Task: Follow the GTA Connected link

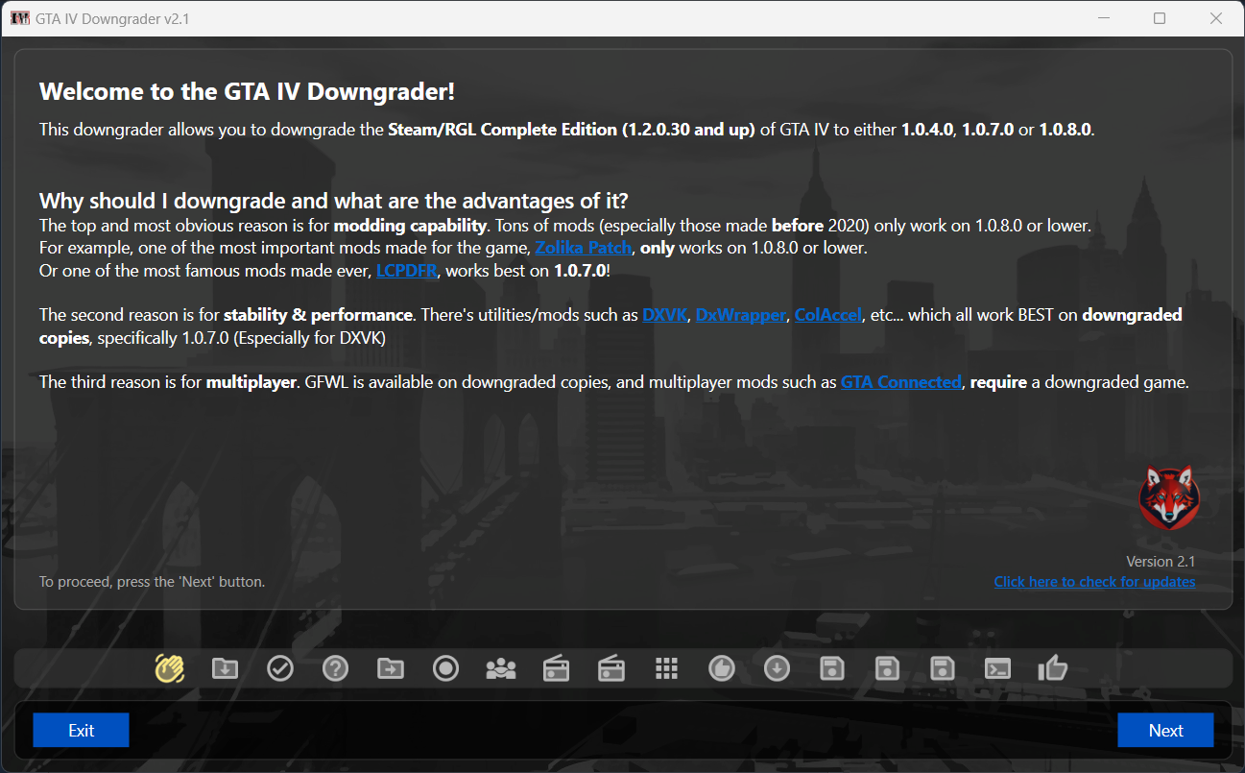Action: coord(901,382)
